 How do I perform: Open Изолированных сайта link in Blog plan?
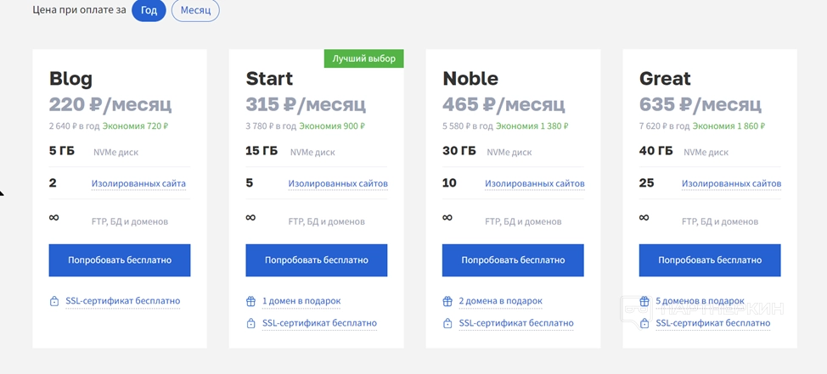[138, 183]
